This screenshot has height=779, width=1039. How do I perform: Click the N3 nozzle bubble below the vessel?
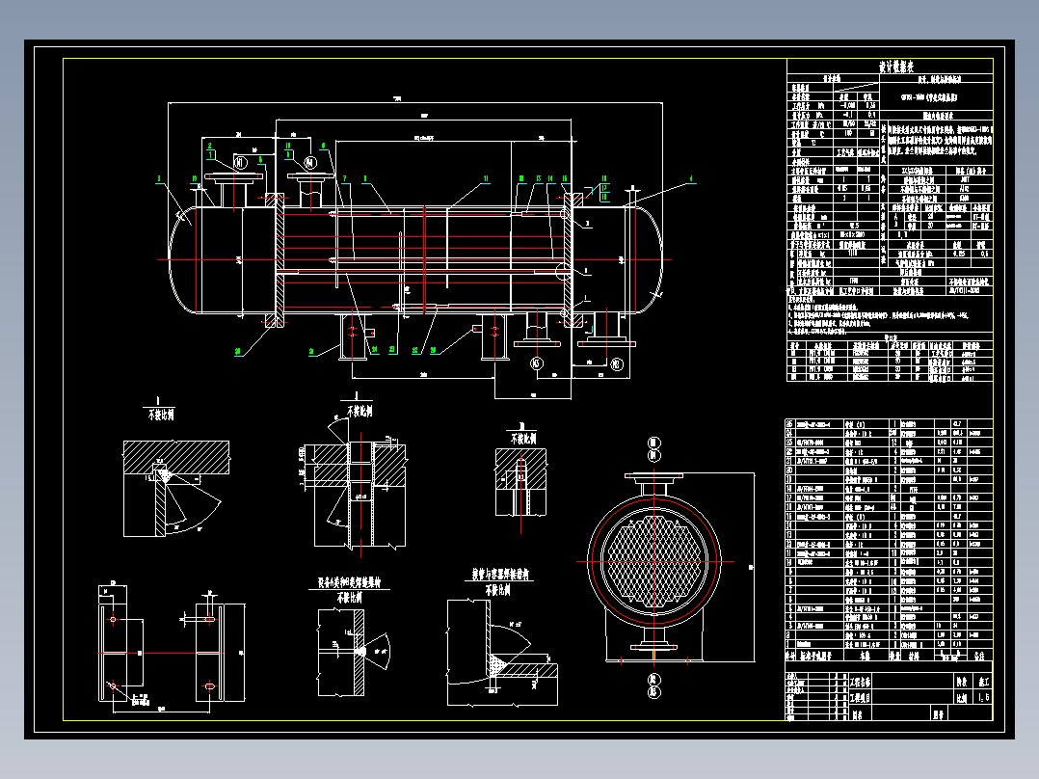tap(536, 363)
